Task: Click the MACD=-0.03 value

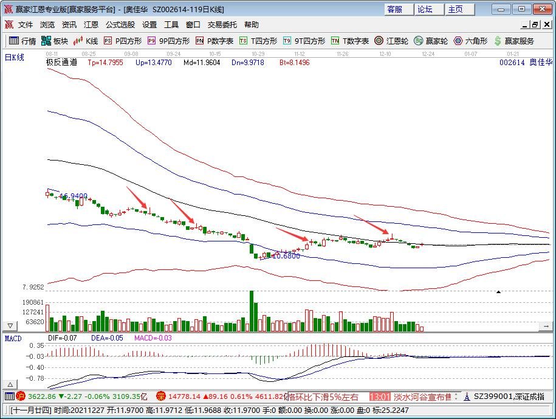Action: [153, 338]
